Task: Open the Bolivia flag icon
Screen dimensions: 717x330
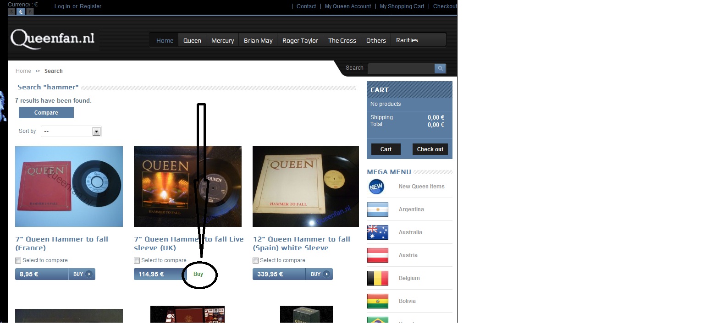Action: tap(378, 301)
